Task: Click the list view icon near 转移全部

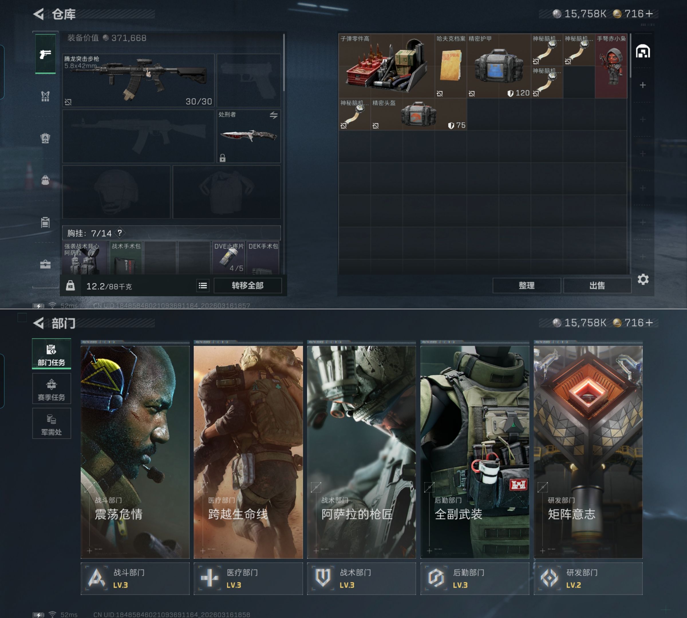Action: coord(203,286)
